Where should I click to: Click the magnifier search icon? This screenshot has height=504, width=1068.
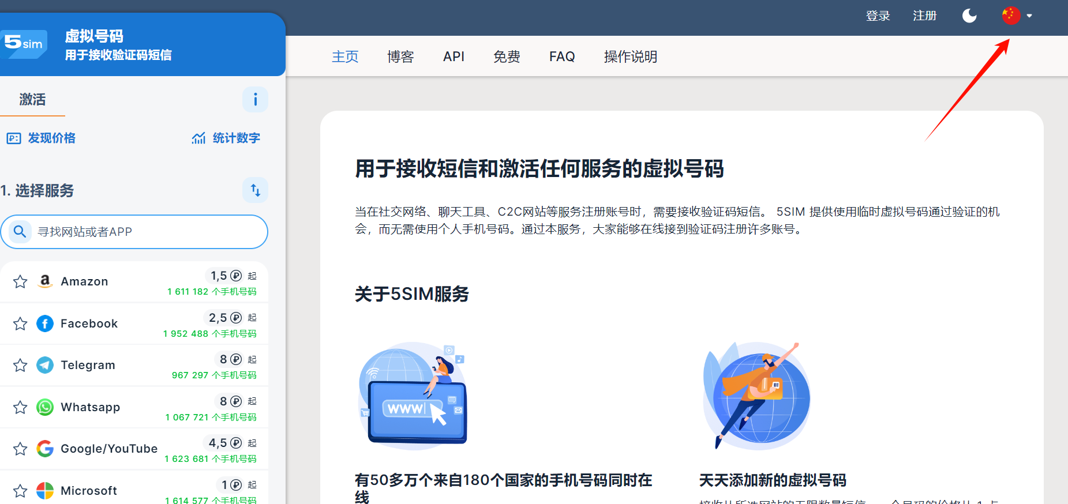click(x=20, y=232)
